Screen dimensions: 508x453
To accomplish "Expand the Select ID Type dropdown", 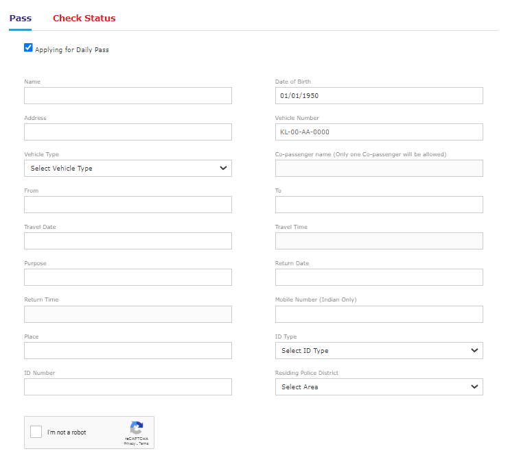I will pyautogui.click(x=379, y=351).
